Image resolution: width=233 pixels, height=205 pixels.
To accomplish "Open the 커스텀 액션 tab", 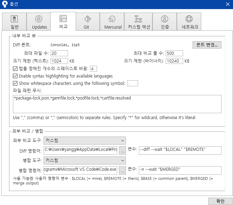I will [x=138, y=22].
